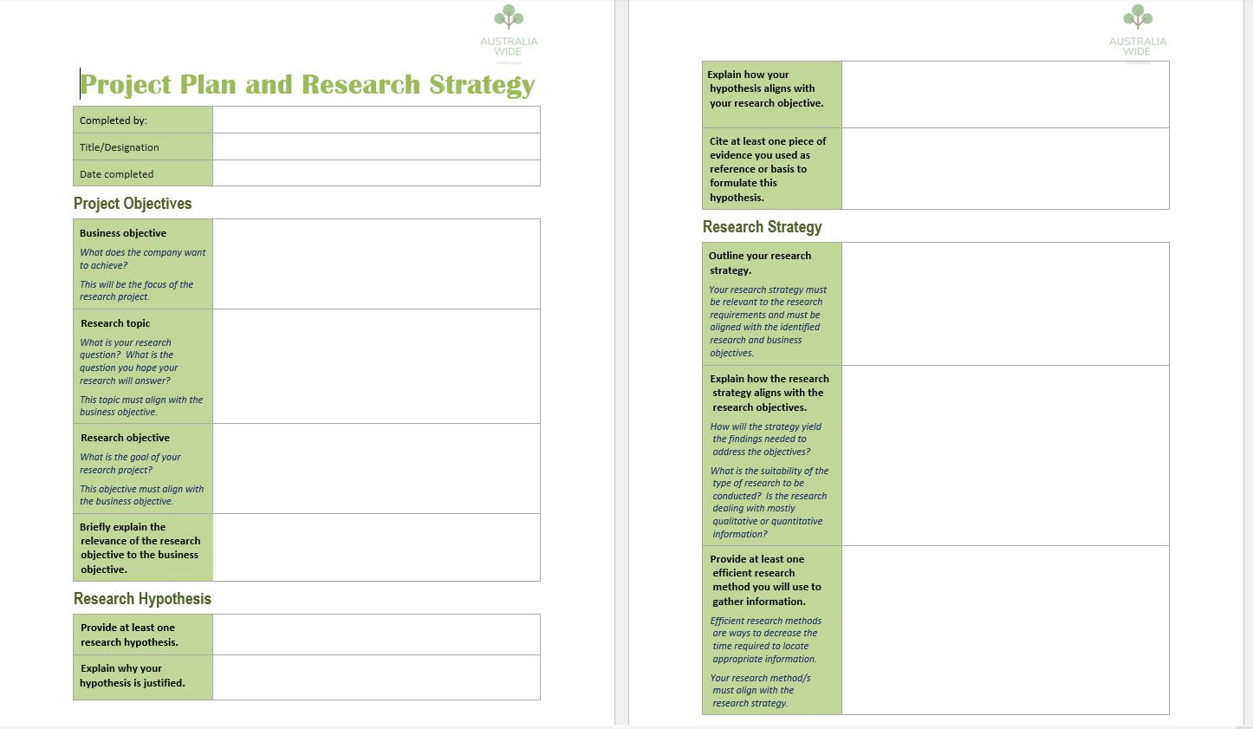This screenshot has width=1253, height=729.
Task: Click the horizontal scrollbar at the bottom
Action: click(626, 725)
